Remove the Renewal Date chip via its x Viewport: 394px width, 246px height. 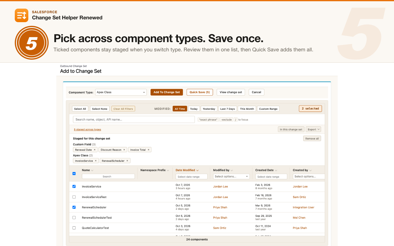[x=94, y=150]
